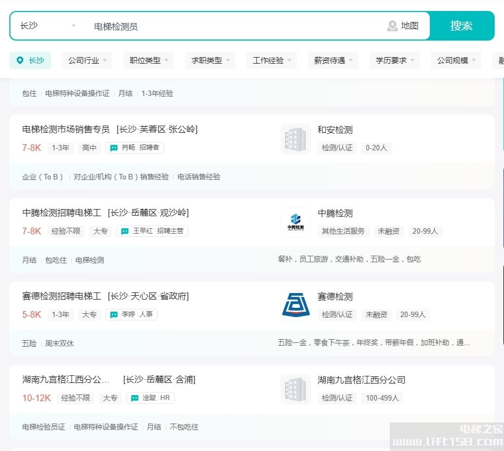
Task: Open truncated job title 湖南九宫格江西分公…
Action: [x=66, y=379]
